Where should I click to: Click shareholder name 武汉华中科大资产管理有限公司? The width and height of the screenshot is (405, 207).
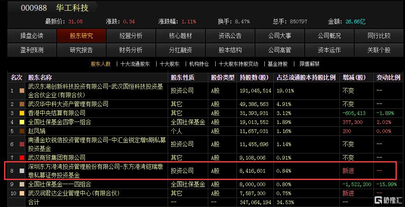[68, 104]
